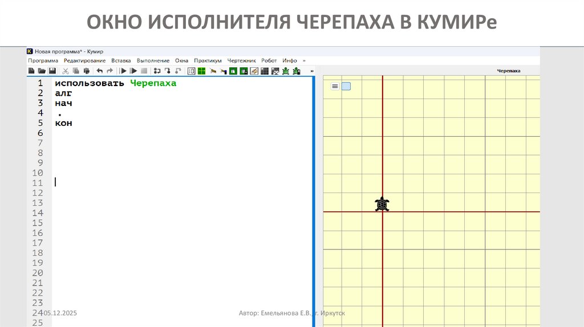
Task: Open first green files actor icon
Action: [233, 71]
